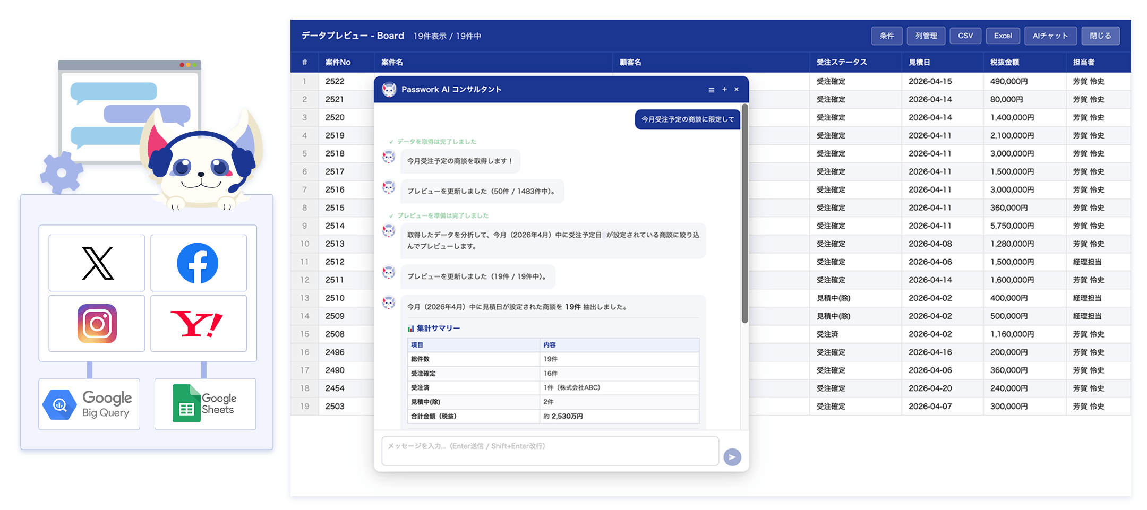Click the gear settings icon

click(62, 172)
